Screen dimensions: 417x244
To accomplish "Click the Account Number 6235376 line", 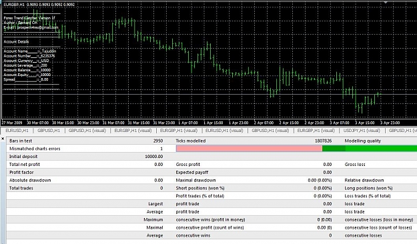I will click(29, 56).
